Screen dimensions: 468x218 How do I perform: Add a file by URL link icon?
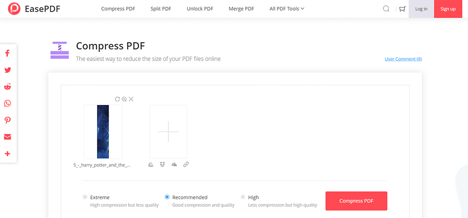(186, 164)
